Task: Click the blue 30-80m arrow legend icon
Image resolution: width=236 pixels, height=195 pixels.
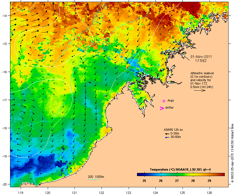Action: coord(167,137)
